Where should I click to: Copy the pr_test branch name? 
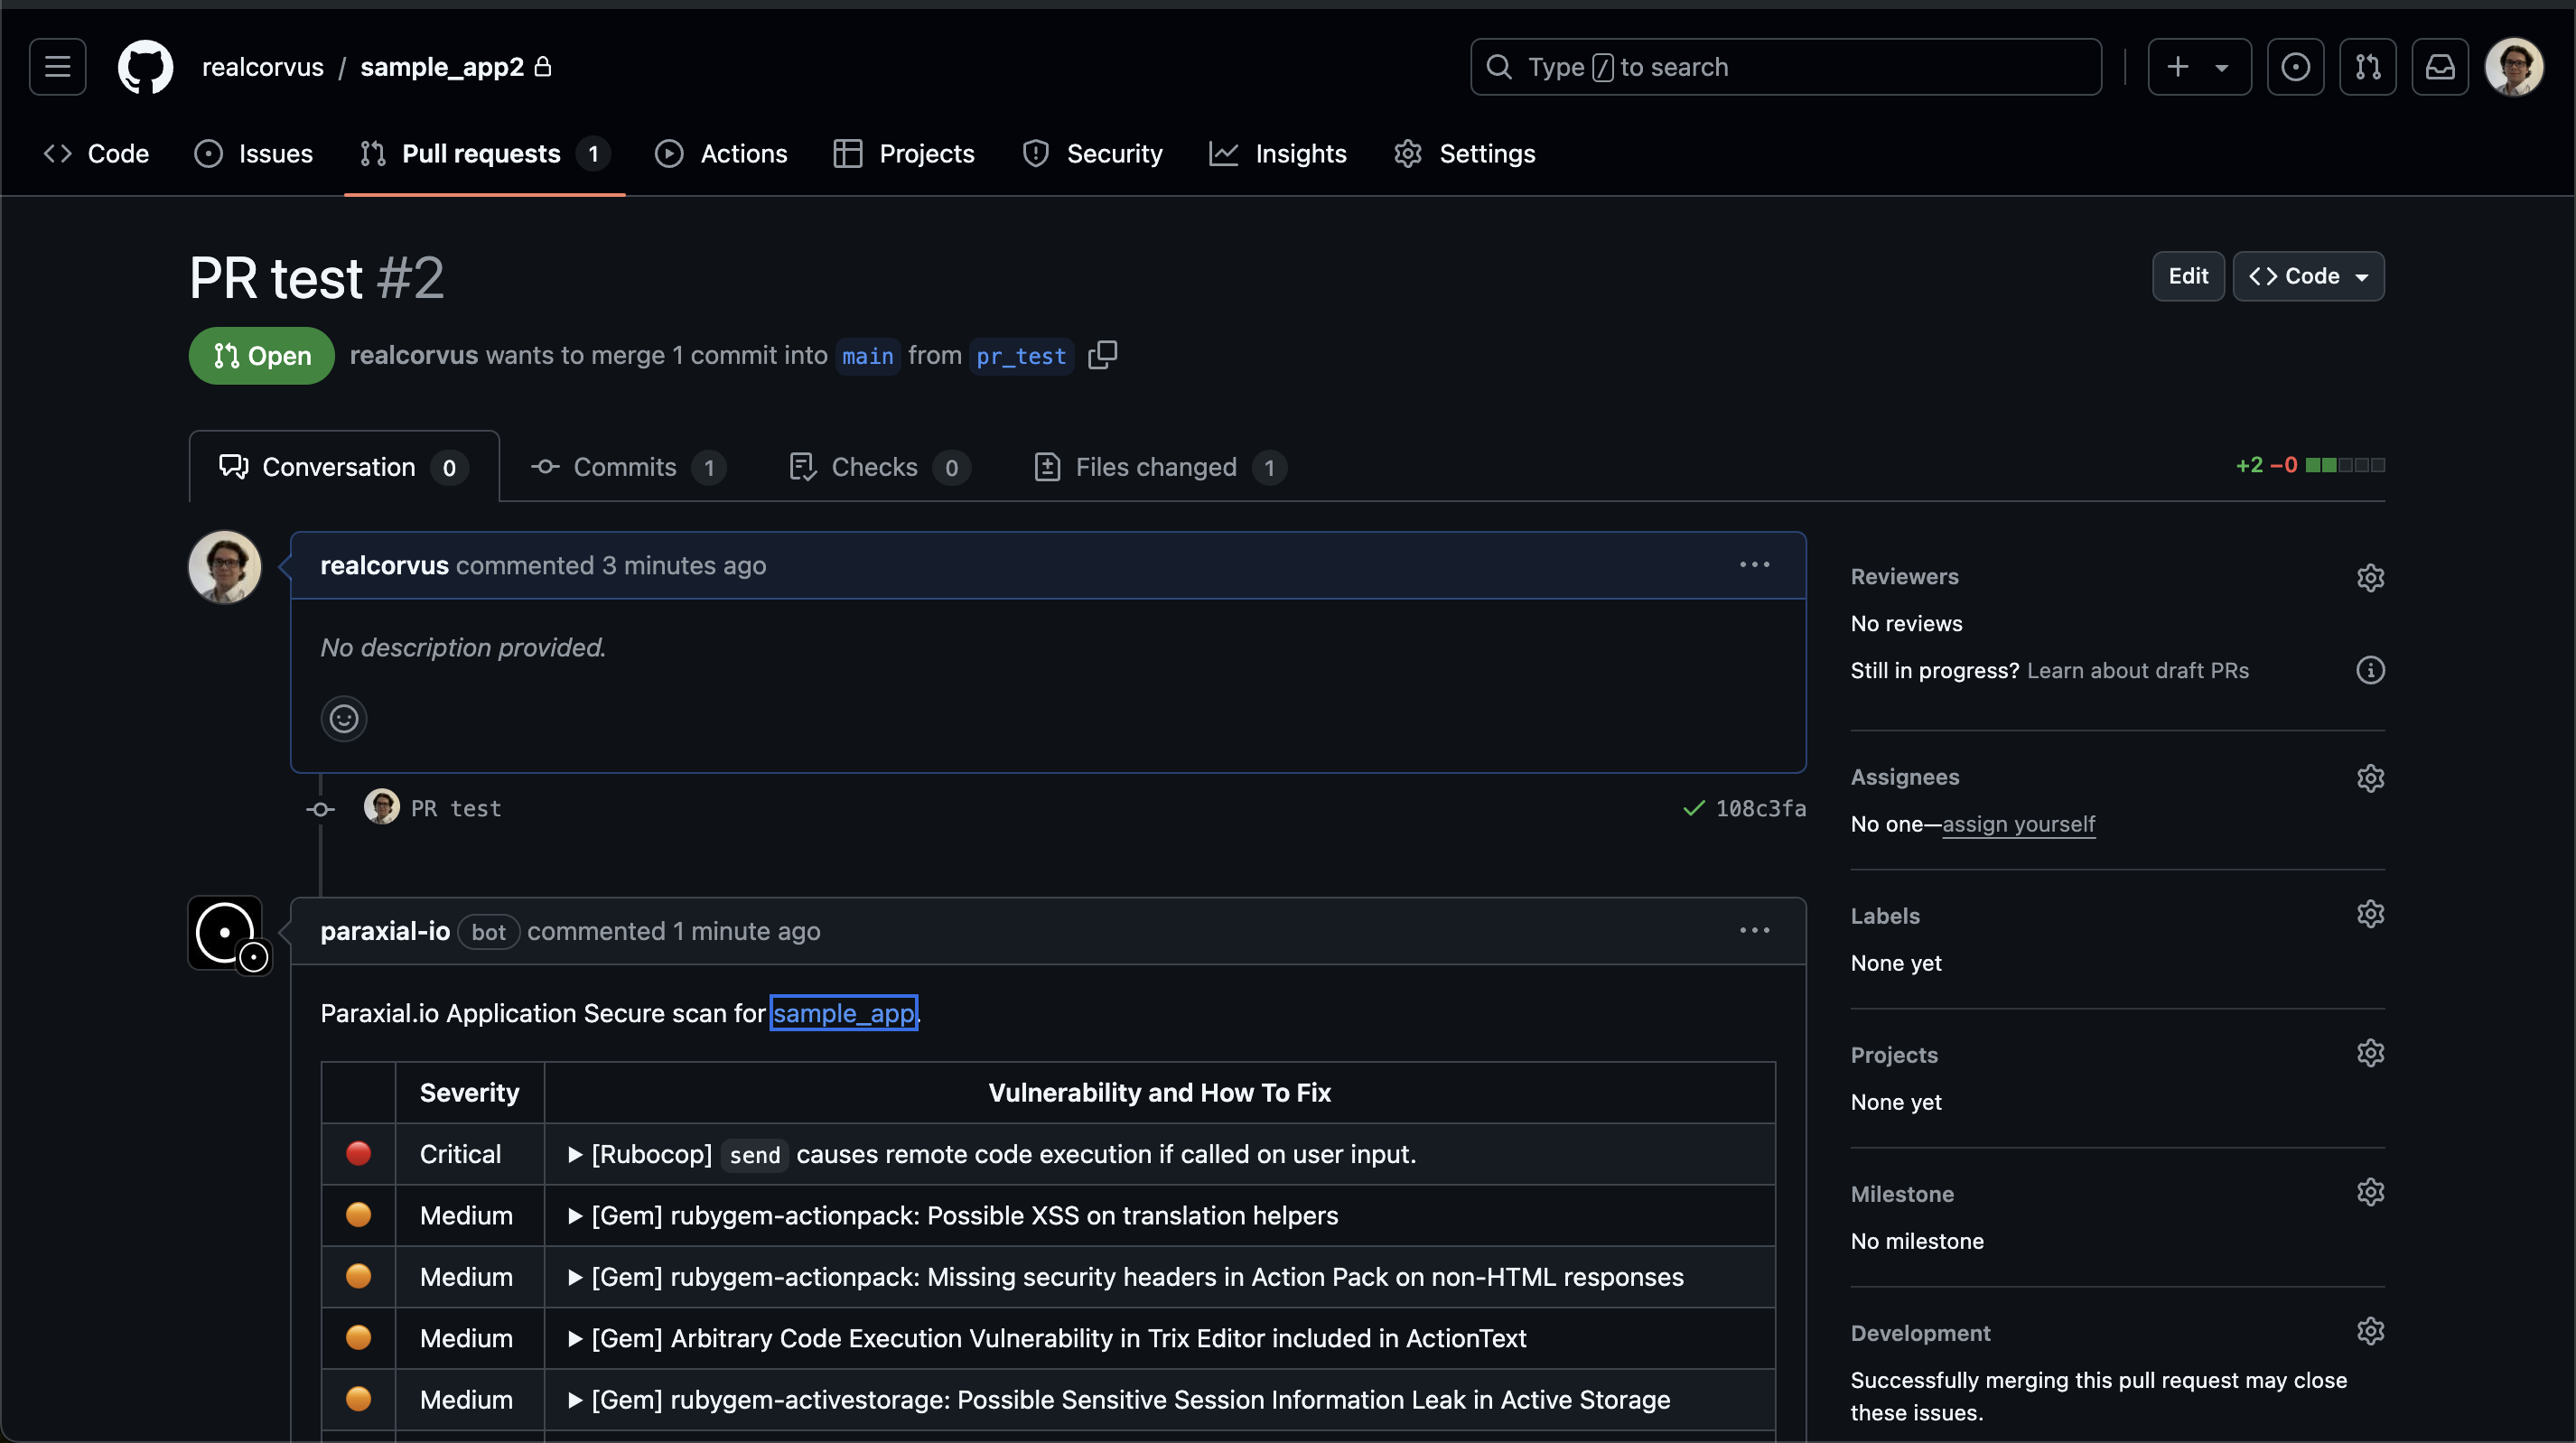point(1102,355)
